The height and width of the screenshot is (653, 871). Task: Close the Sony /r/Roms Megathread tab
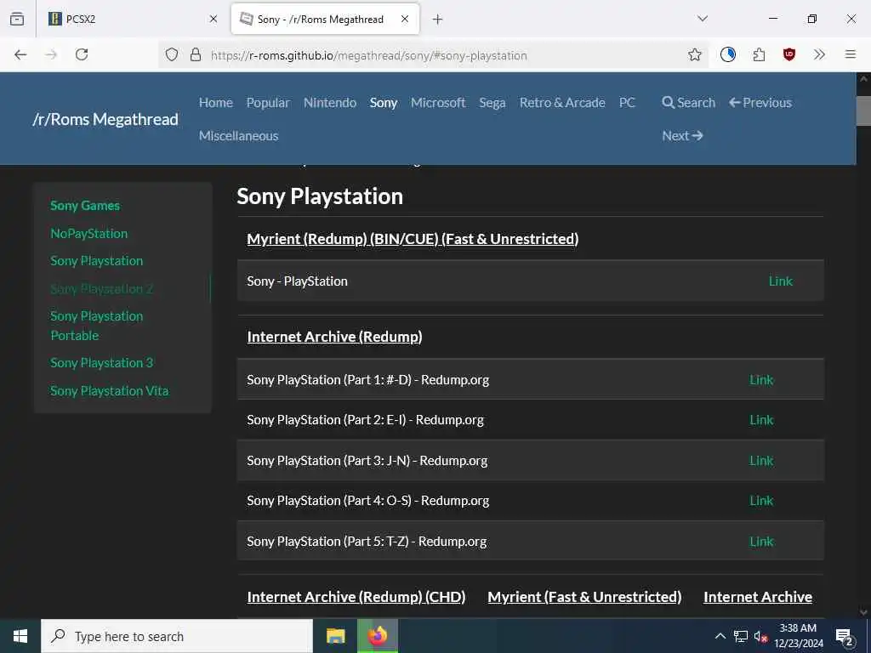405,19
